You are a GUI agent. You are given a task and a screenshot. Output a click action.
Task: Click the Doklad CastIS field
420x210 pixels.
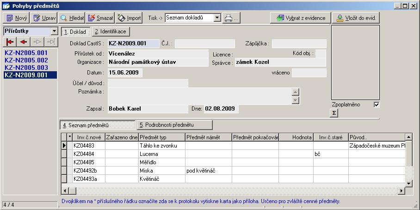tap(133, 43)
